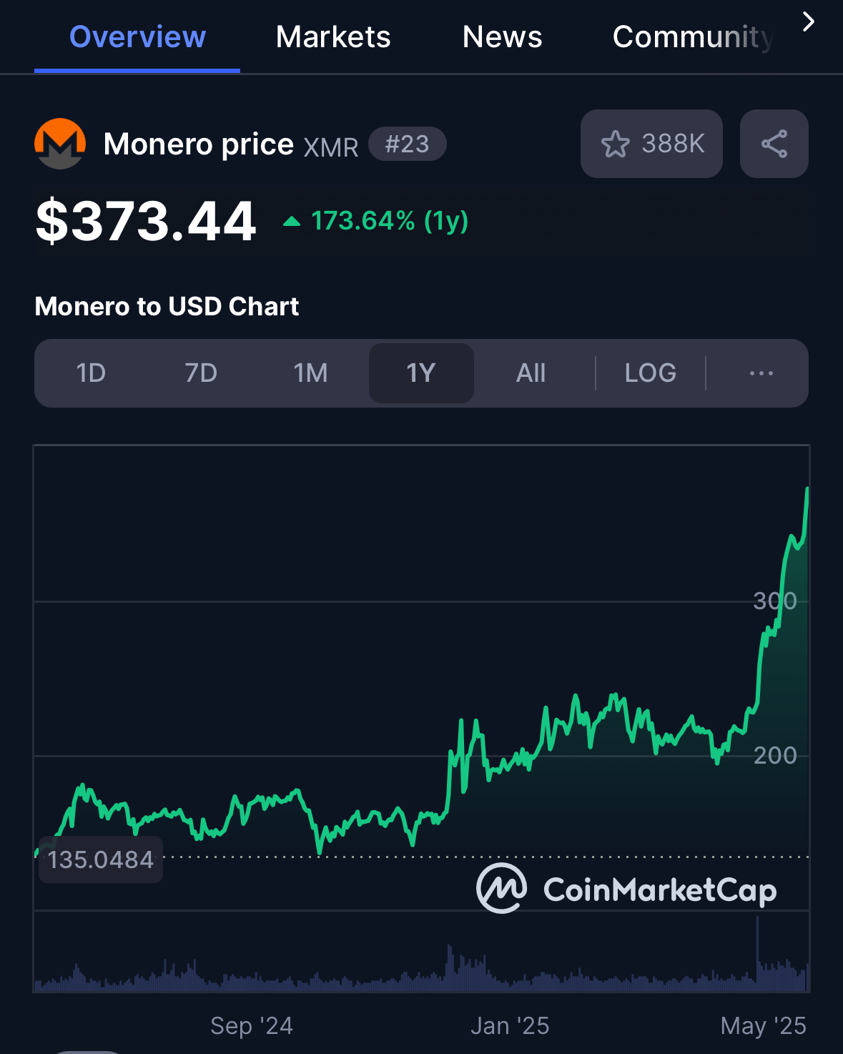This screenshot has width=843, height=1054.
Task: Go to the Community tab
Action: coord(693,36)
